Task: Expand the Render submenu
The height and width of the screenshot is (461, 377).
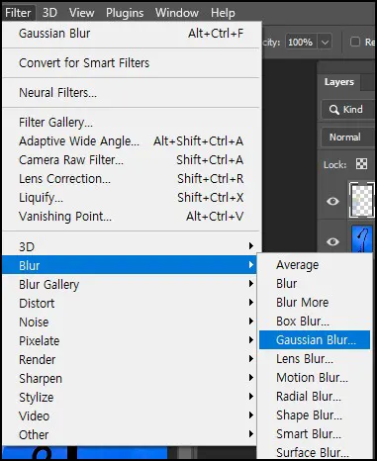Action: coord(130,359)
